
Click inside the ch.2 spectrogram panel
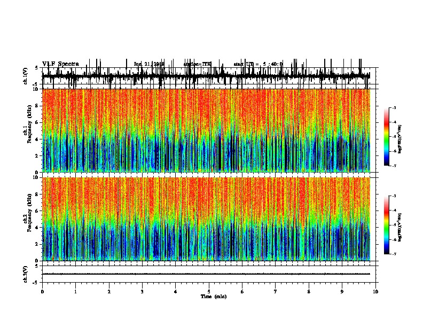[x=206, y=219]
